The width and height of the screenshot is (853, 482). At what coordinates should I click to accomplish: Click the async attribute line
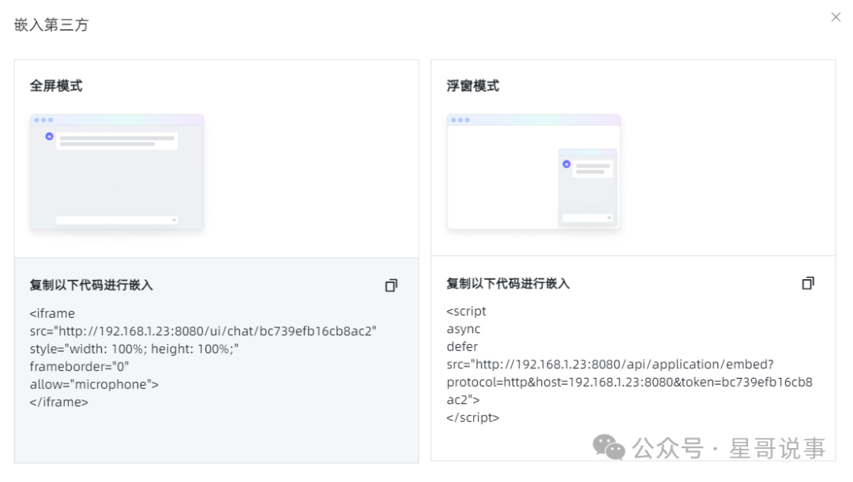(x=464, y=329)
